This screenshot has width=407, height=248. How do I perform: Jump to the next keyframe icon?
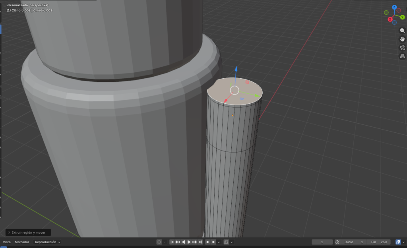[195, 242]
